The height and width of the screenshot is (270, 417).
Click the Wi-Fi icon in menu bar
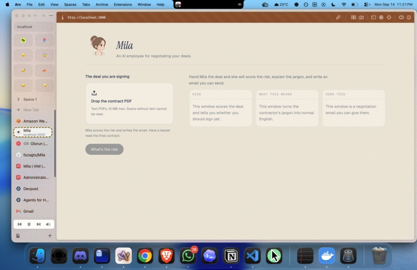[x=344, y=5]
